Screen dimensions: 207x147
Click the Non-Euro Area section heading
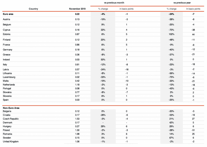point(11,108)
